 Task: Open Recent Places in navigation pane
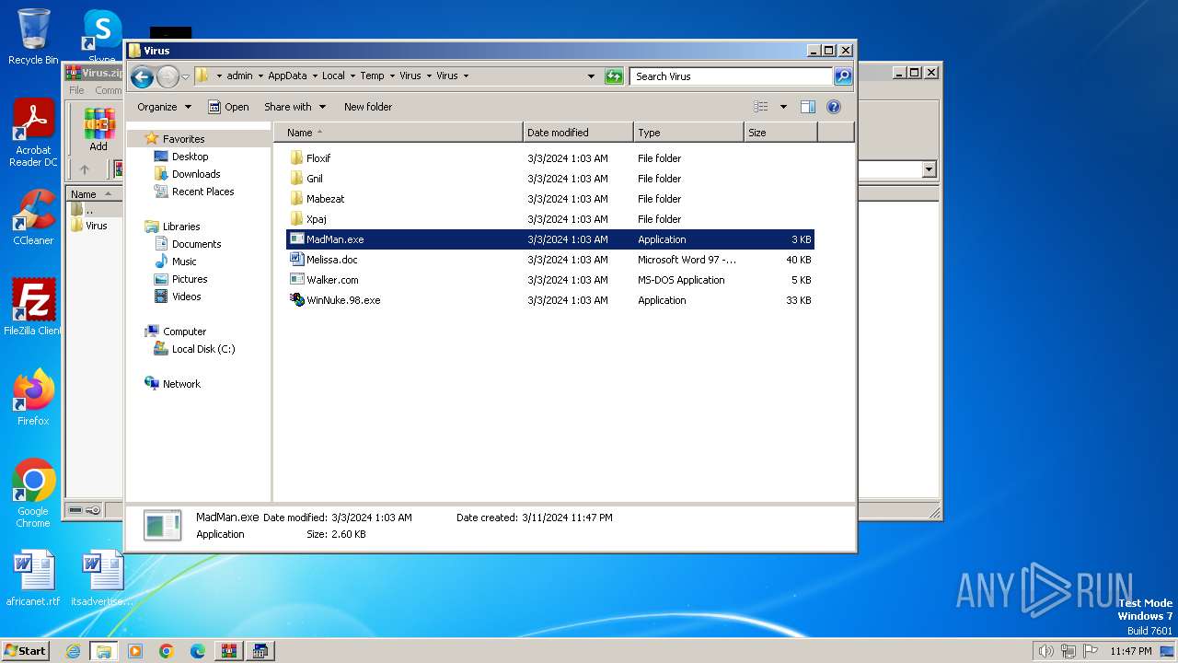(202, 192)
